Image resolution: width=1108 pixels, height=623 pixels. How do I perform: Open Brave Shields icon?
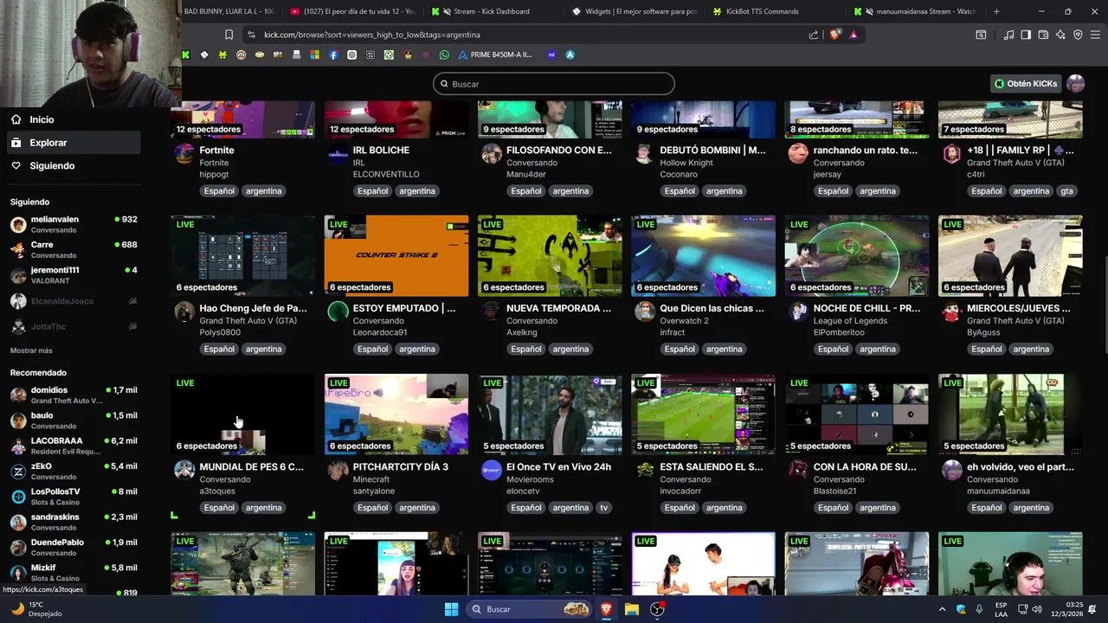click(834, 35)
